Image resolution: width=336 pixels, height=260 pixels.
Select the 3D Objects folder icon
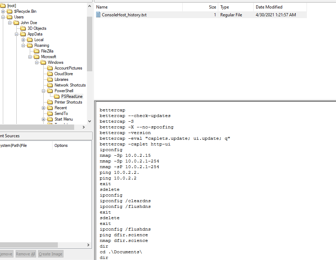23,28
